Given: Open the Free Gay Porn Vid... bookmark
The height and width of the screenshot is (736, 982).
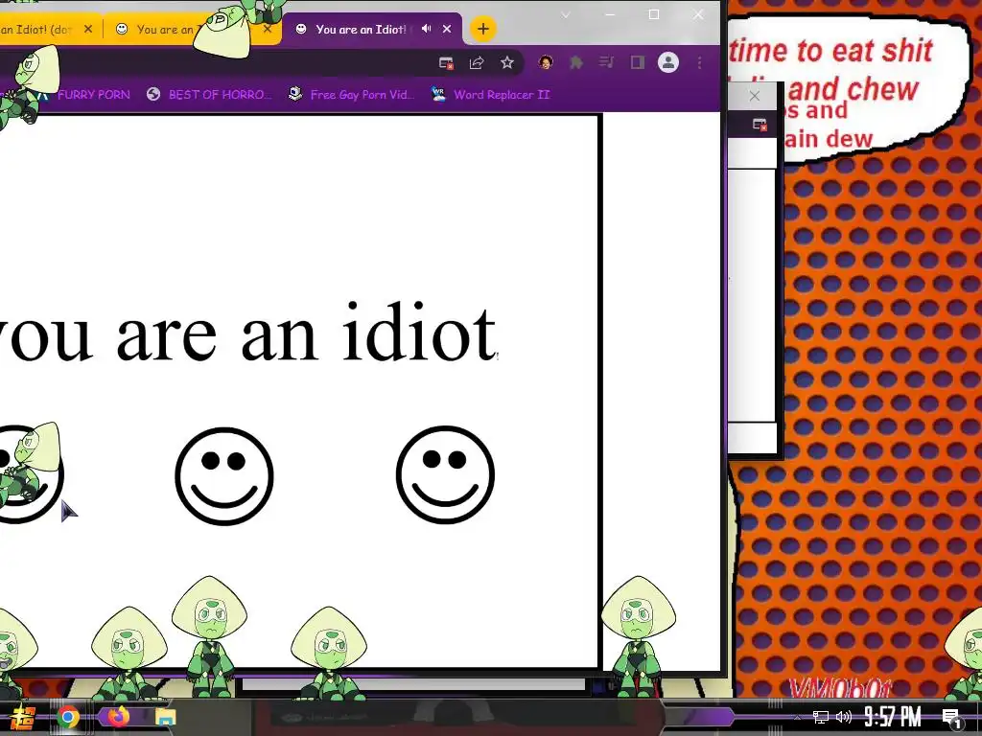Looking at the screenshot, I should point(351,95).
